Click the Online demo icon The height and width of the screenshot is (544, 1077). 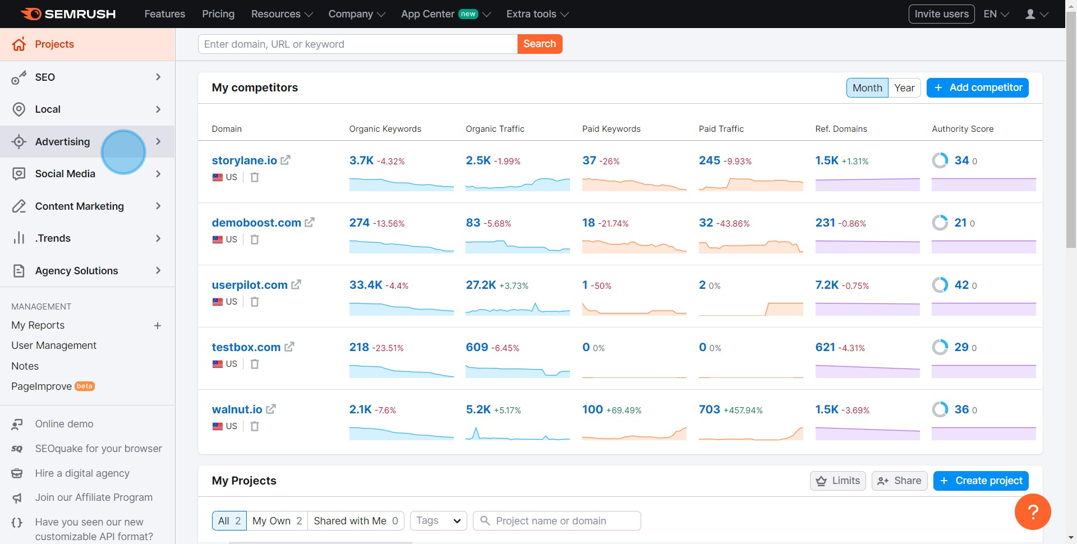coord(17,425)
